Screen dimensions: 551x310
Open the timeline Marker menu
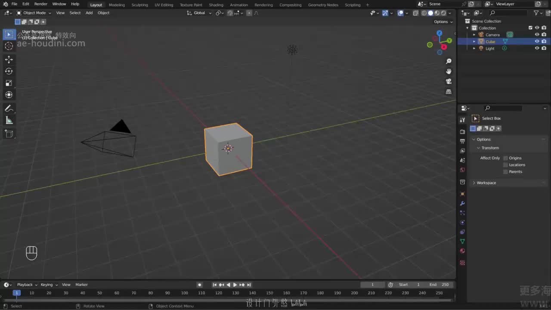[81, 285]
